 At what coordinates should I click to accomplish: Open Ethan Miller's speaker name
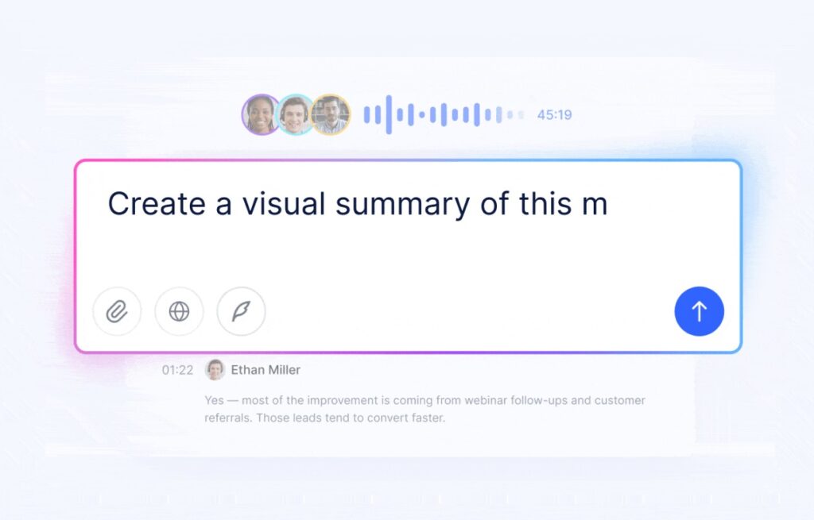[266, 370]
